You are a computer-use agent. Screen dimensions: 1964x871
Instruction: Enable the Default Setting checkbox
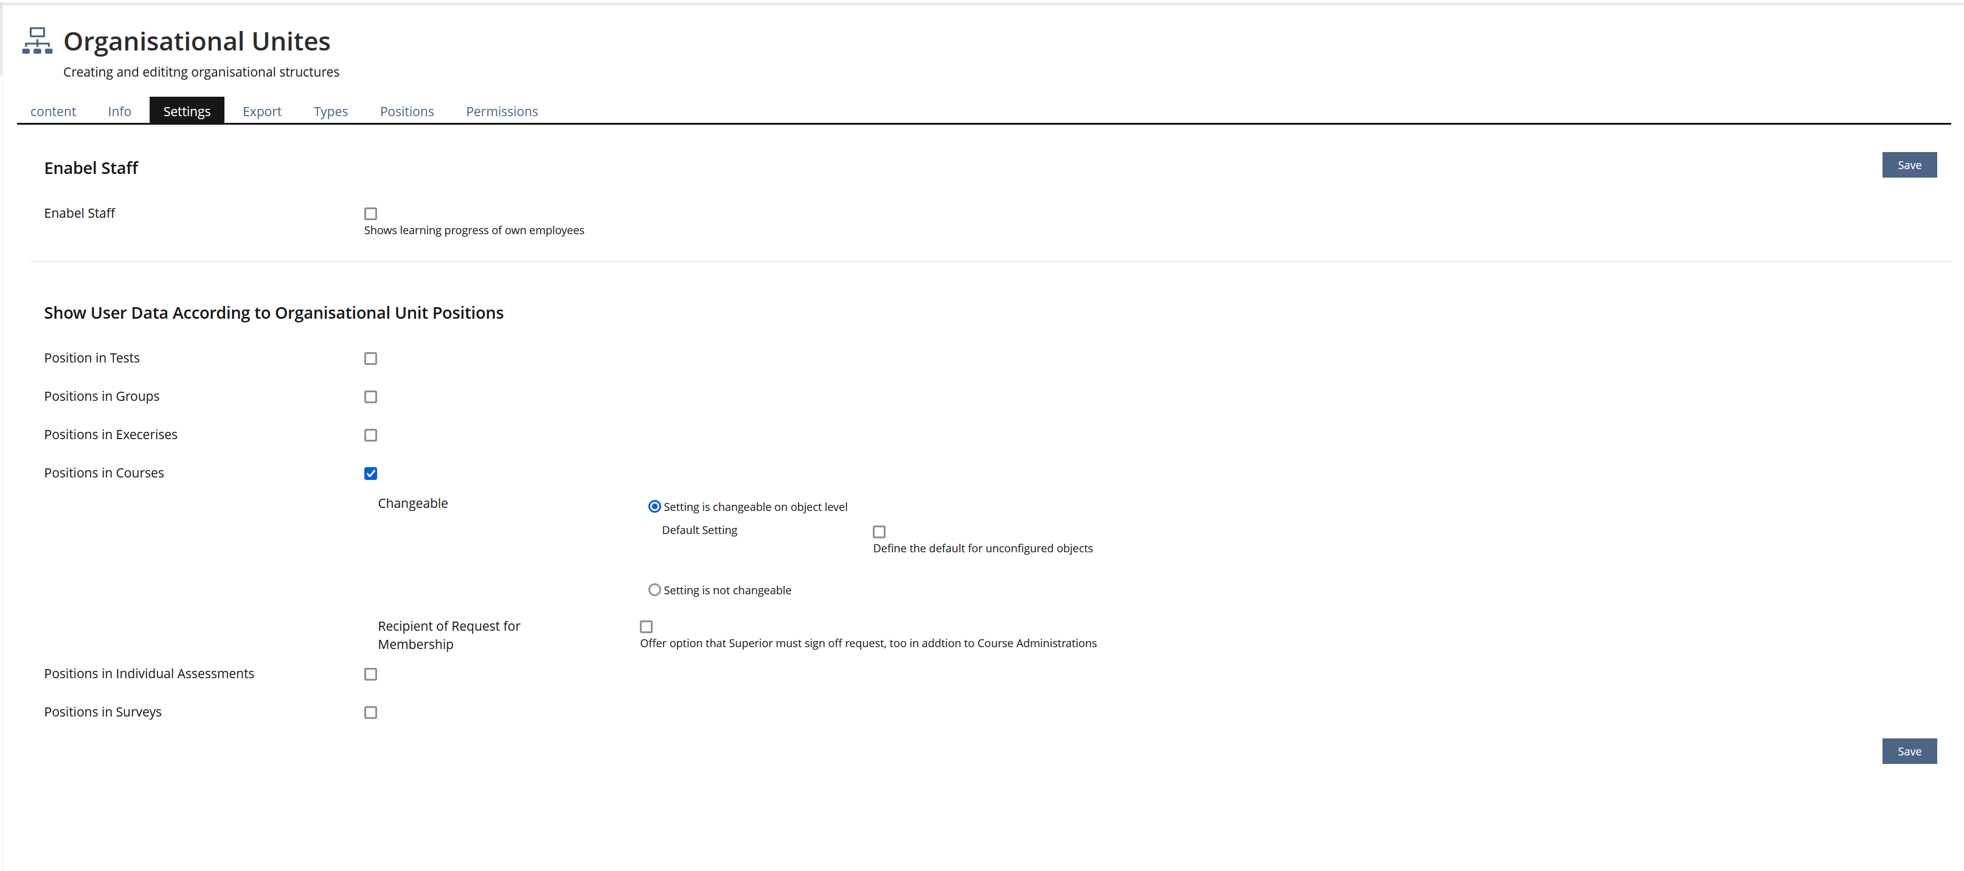(879, 532)
